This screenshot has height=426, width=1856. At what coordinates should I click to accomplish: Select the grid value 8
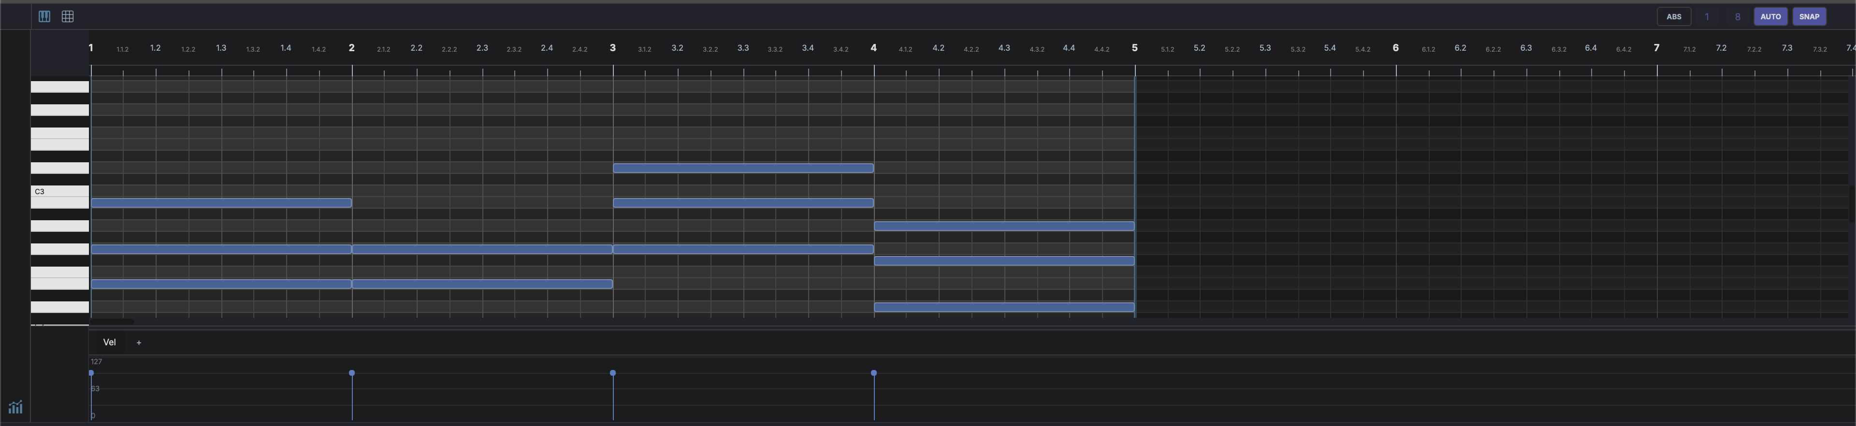[1738, 16]
